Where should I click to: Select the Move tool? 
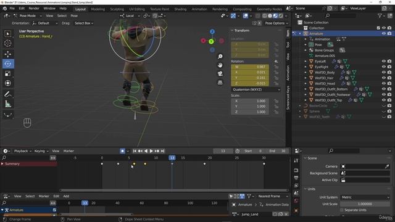pyautogui.click(x=8, y=54)
